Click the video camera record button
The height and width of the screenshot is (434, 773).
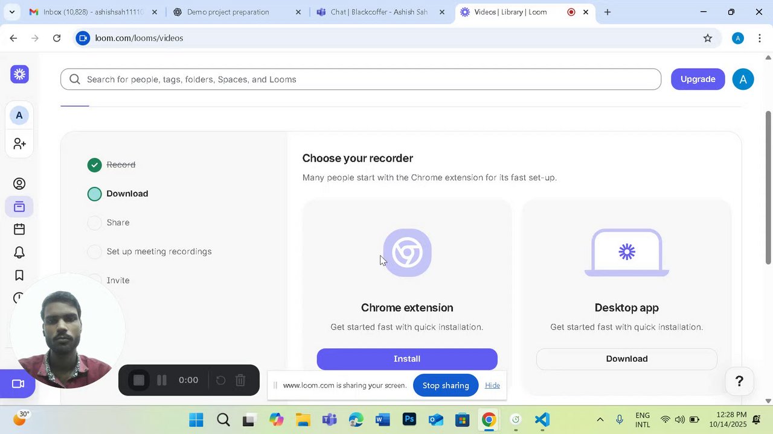pos(18,384)
